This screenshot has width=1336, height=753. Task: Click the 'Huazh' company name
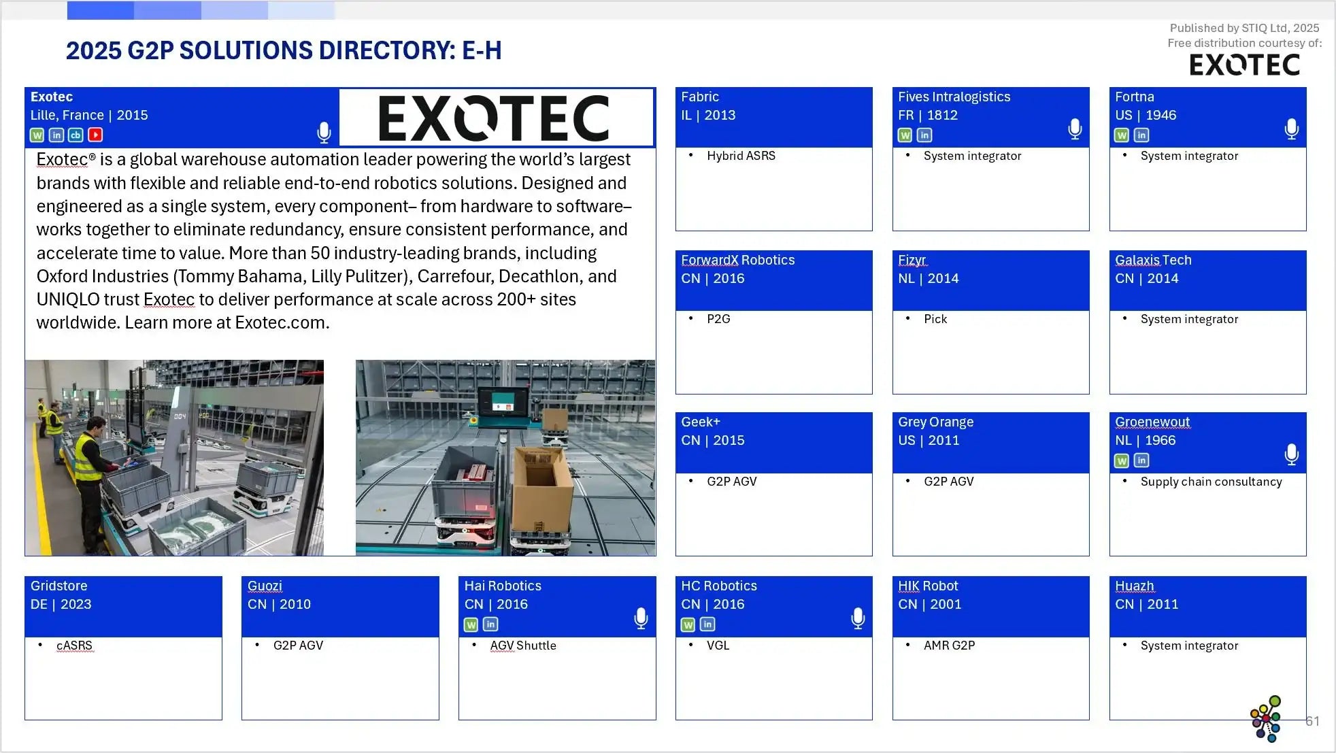1135,586
